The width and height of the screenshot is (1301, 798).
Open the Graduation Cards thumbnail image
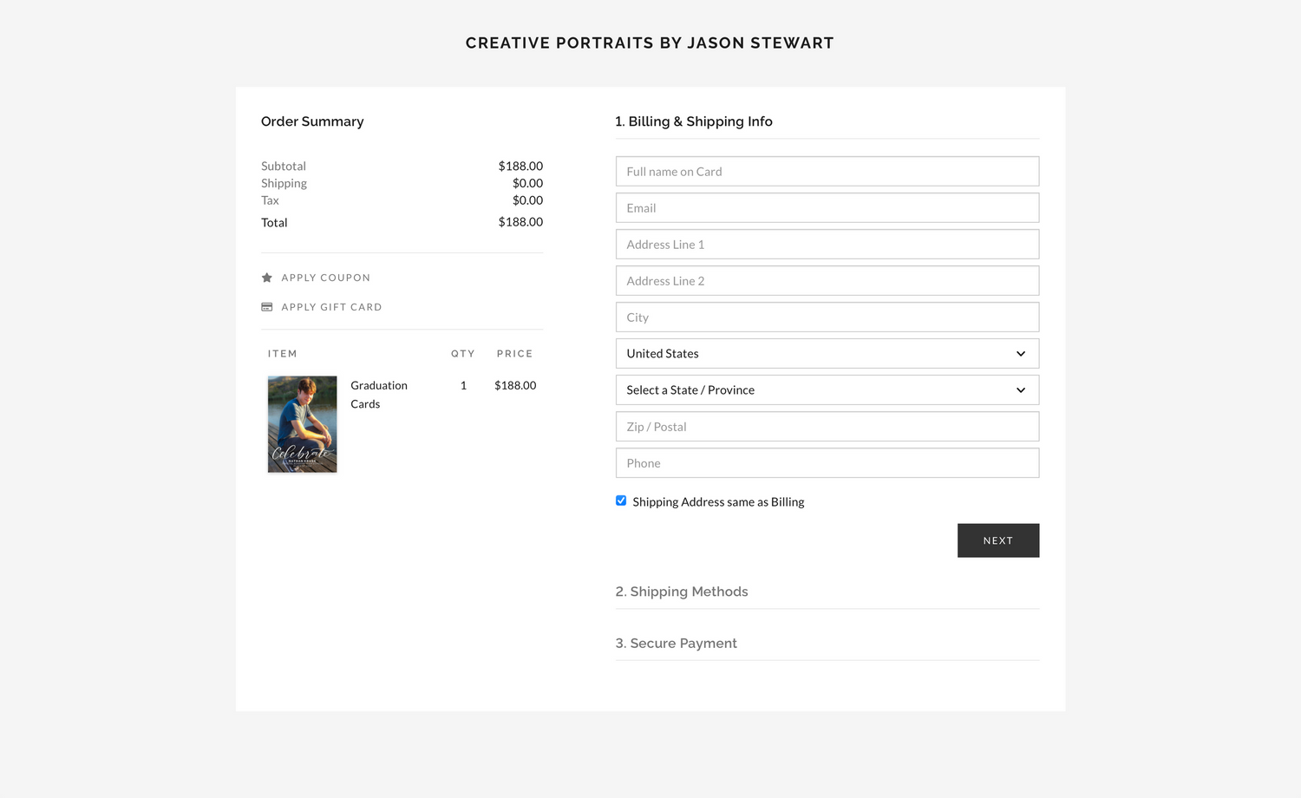(x=303, y=424)
